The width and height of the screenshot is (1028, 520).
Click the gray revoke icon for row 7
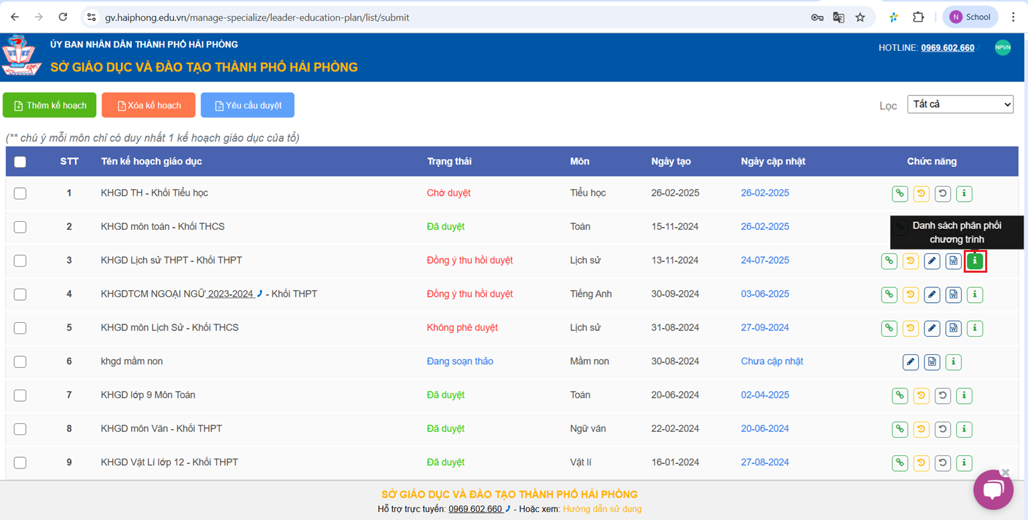(x=942, y=396)
